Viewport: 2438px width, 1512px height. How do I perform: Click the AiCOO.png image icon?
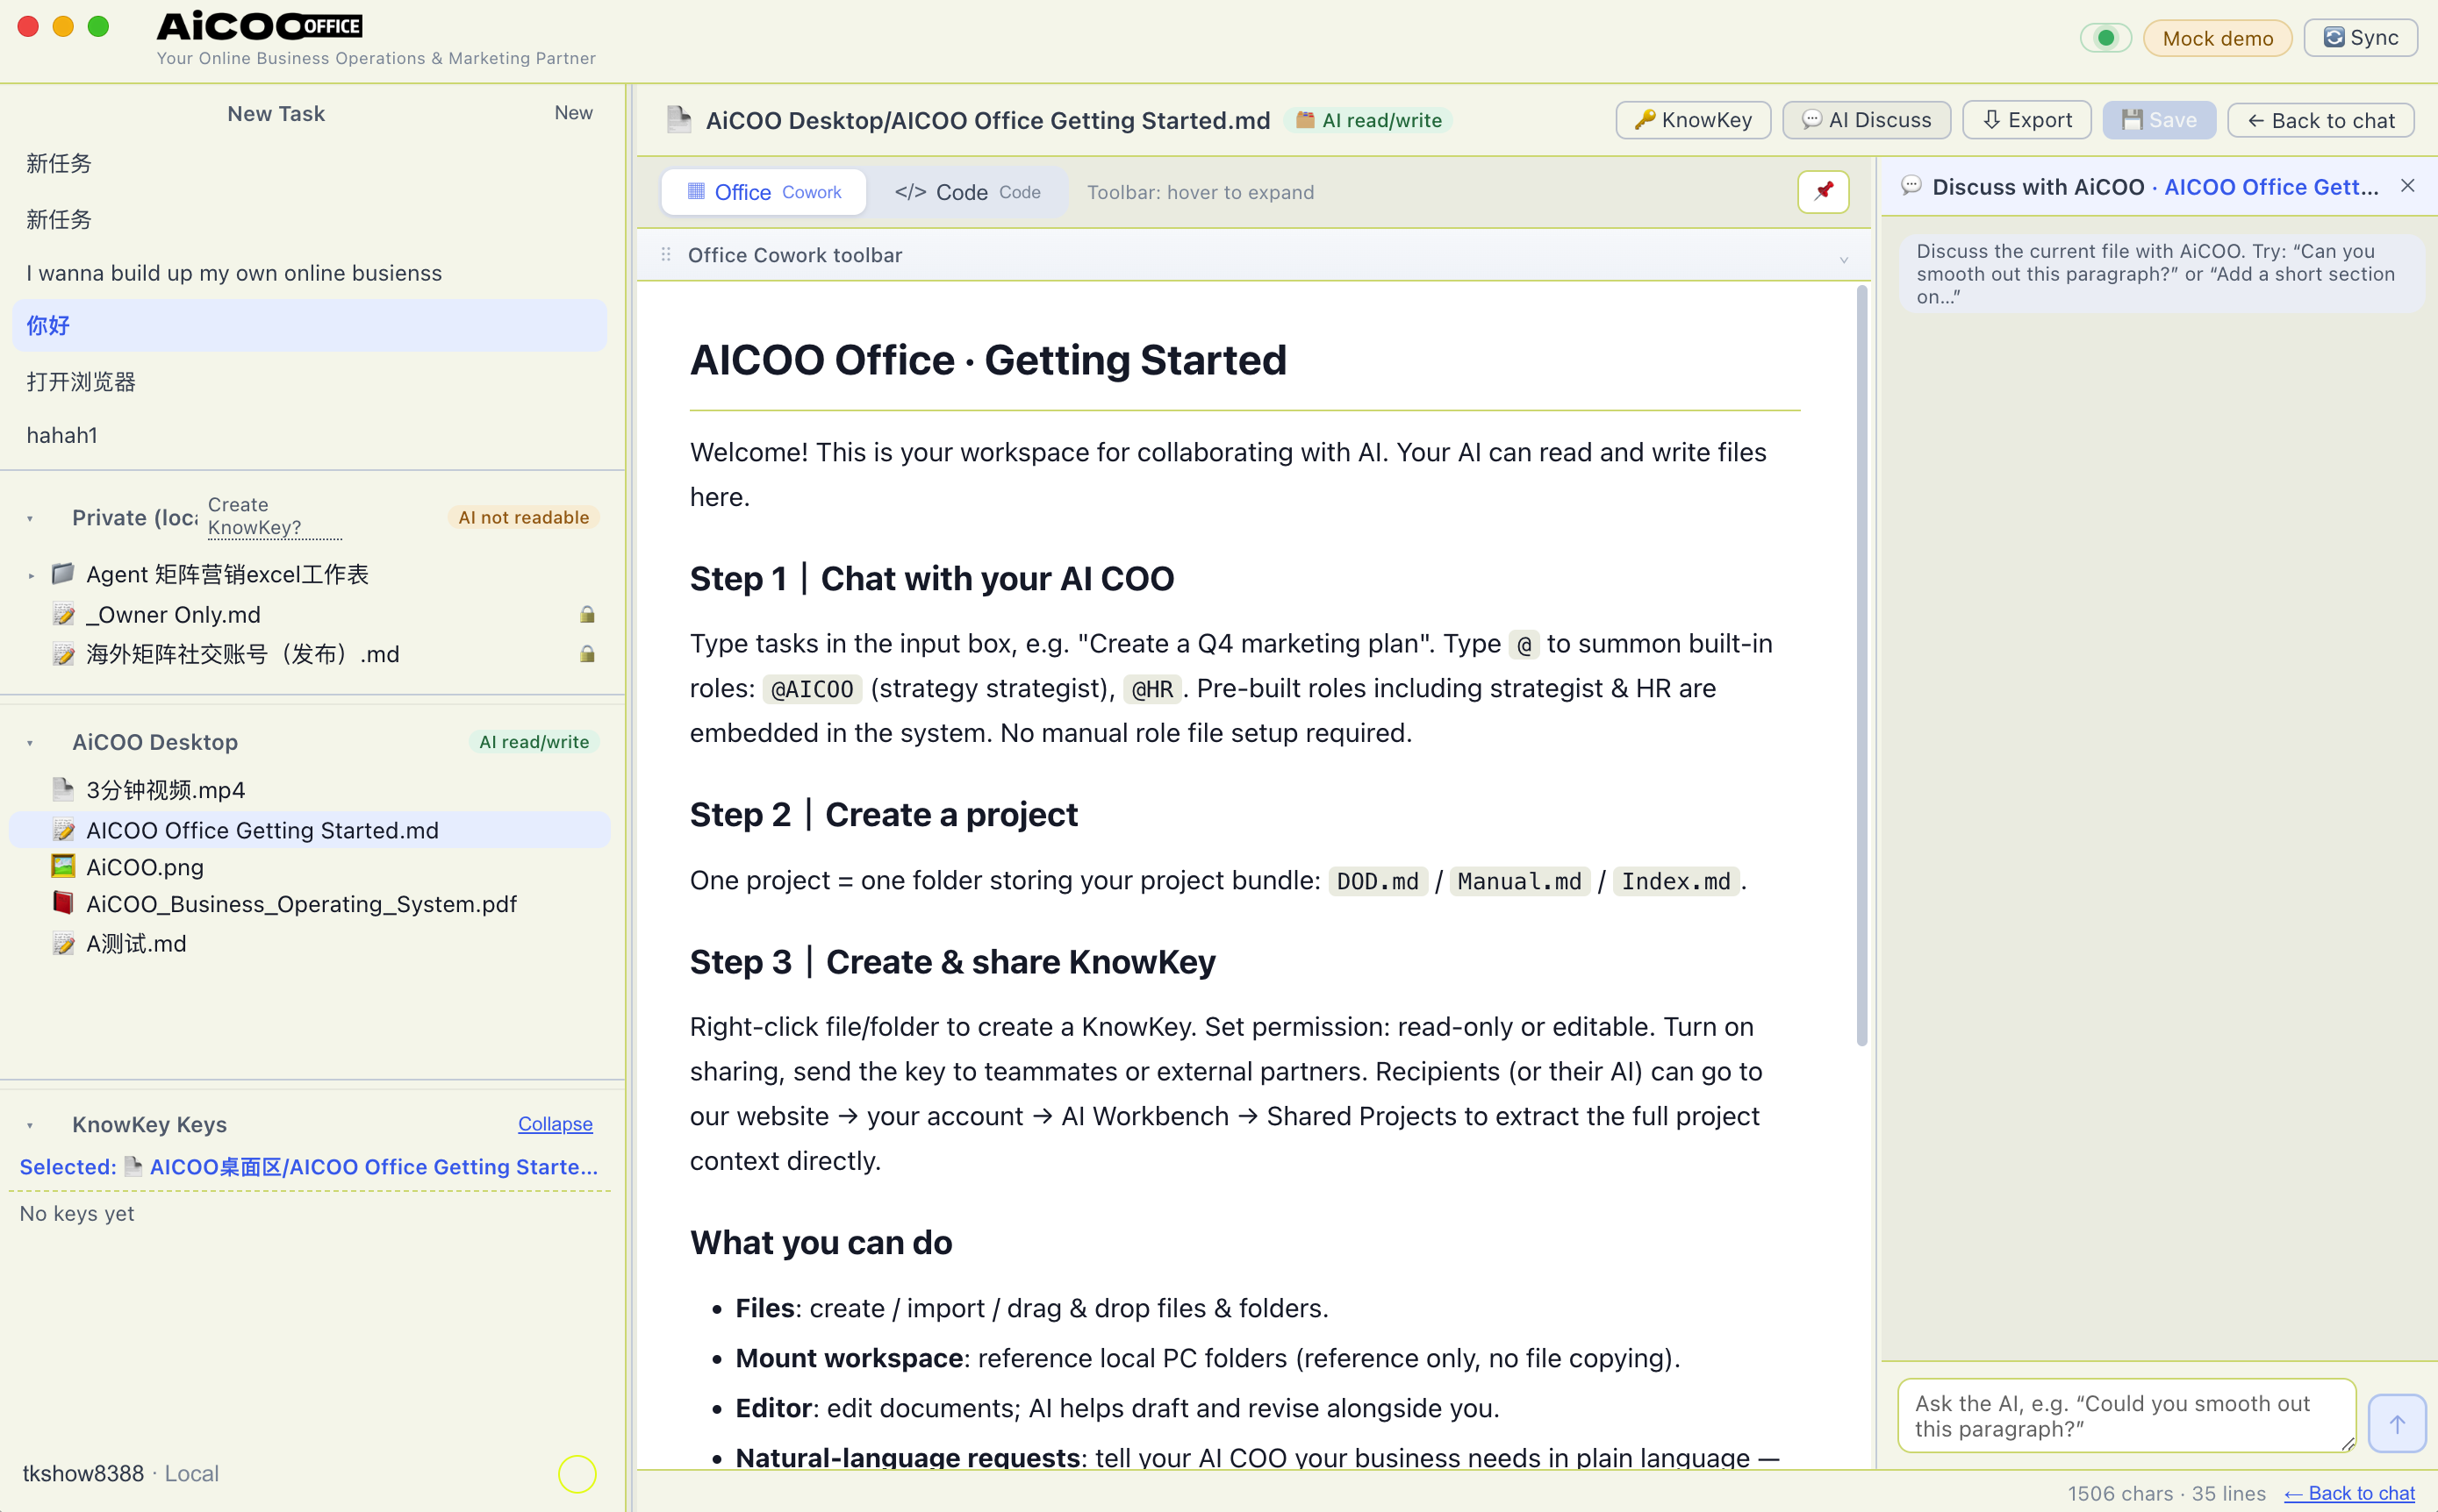coord(63,867)
